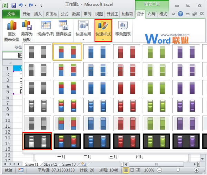207x175 pixels.
Task: Open Excel help with the question mark icon
Action: click(181, 14)
